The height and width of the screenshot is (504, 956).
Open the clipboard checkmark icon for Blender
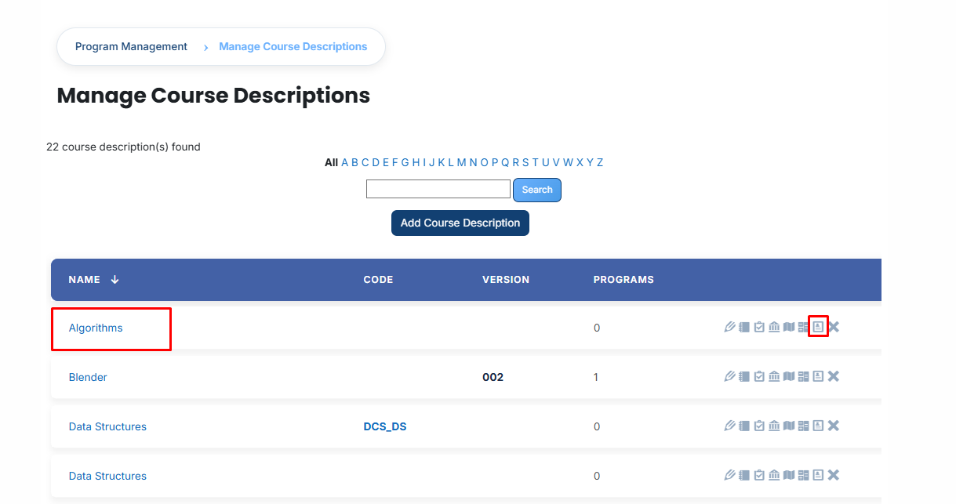point(759,376)
